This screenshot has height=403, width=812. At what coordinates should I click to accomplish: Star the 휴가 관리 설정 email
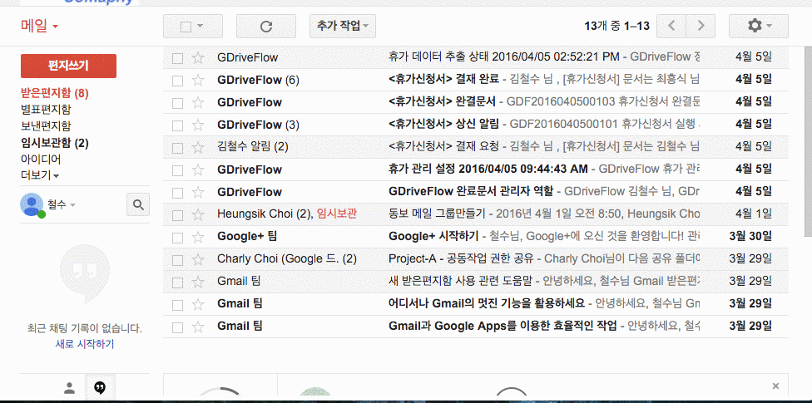click(x=197, y=170)
